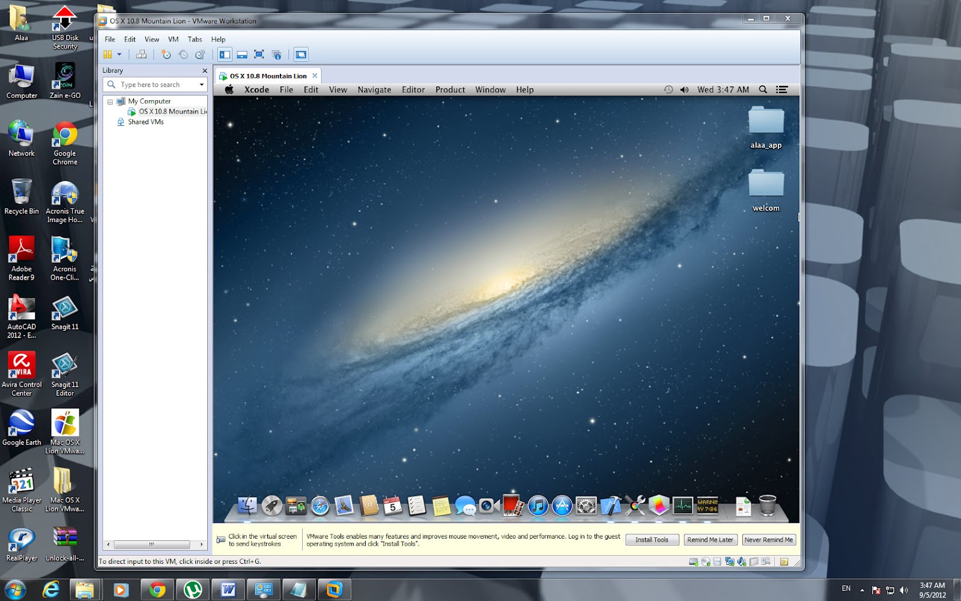Select the alaa_app folder on Mac desktop
The image size is (961, 601).
coord(766,127)
